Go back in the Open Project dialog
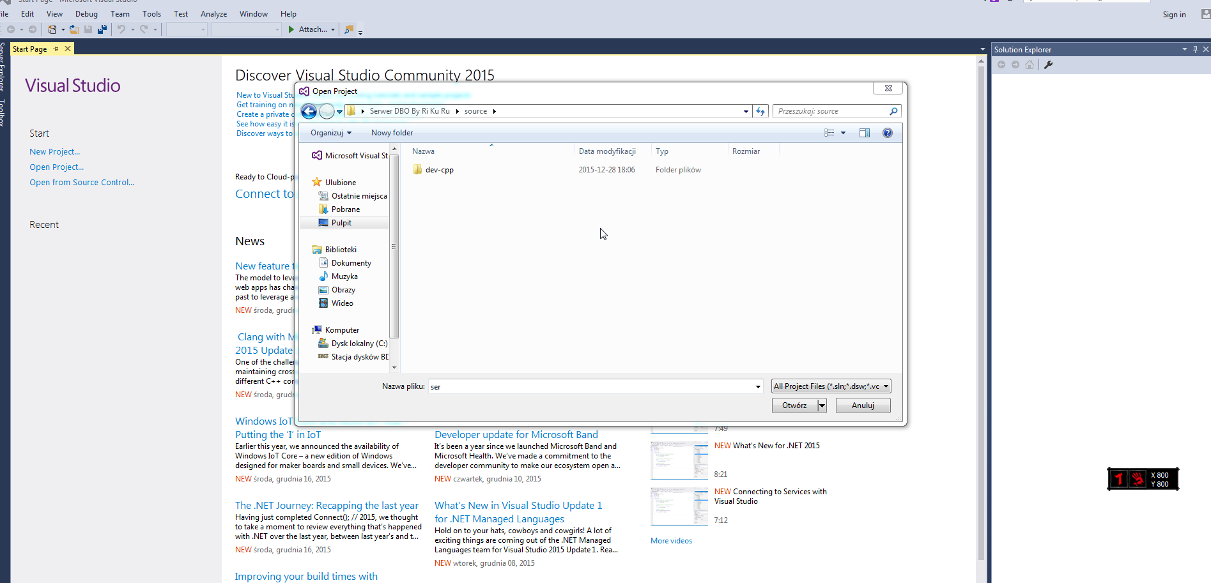This screenshot has width=1211, height=583. (x=309, y=111)
